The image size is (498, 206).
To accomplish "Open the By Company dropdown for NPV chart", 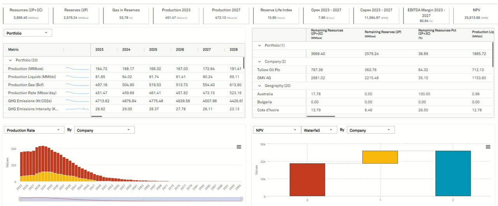I will pos(370,130).
